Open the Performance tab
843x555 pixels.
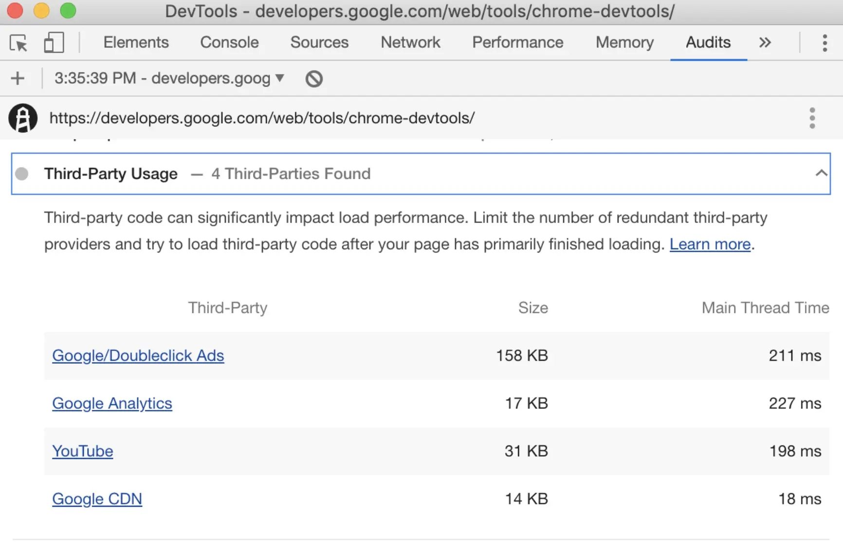tap(517, 42)
